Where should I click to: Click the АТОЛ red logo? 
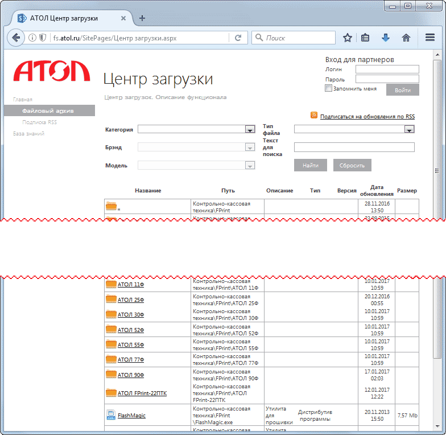[52, 71]
